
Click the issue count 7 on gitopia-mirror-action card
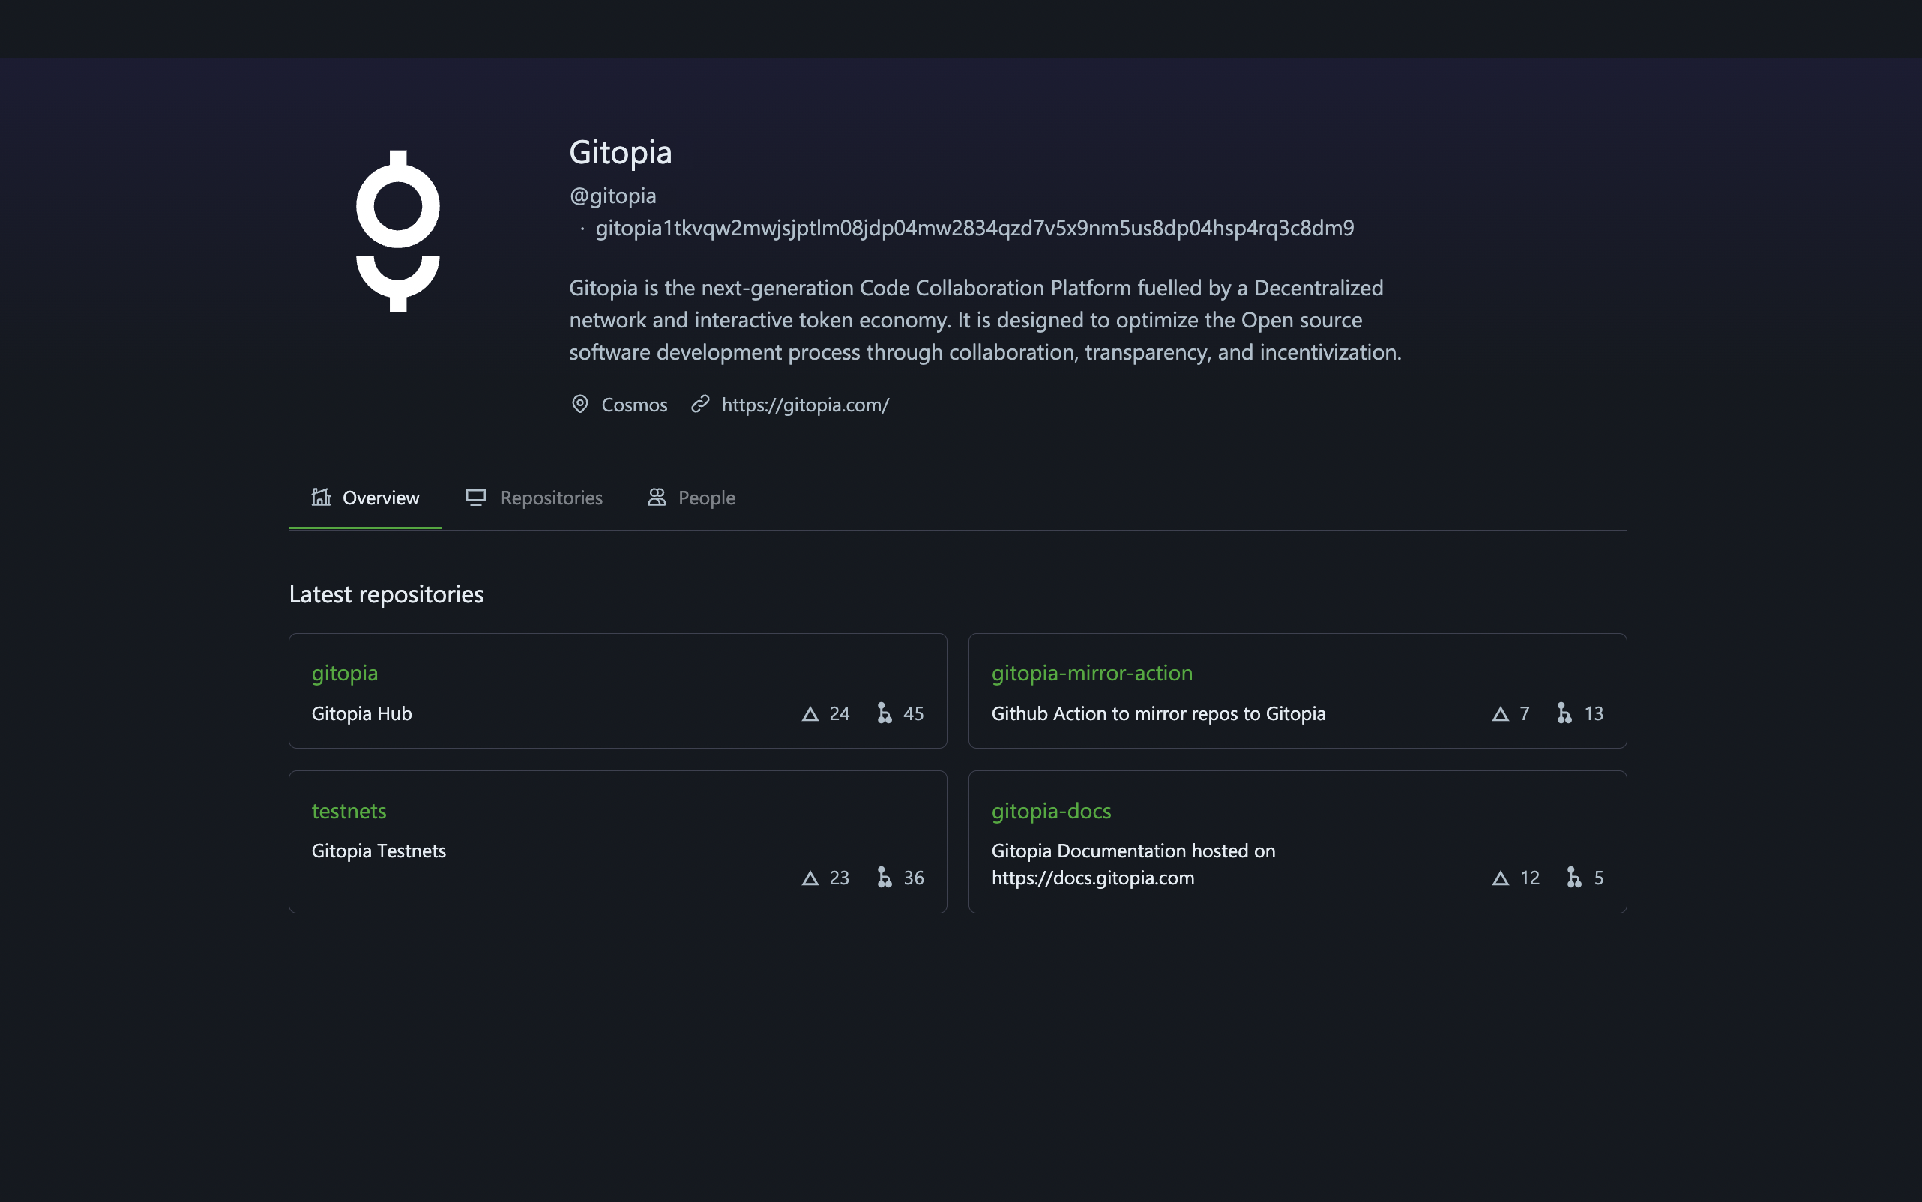[x=1524, y=714]
